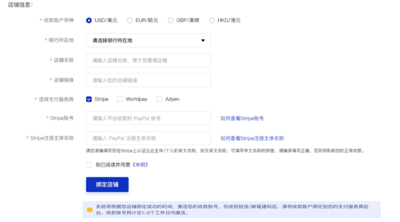Enable the Worldpay payment provider

pyautogui.click(x=120, y=99)
